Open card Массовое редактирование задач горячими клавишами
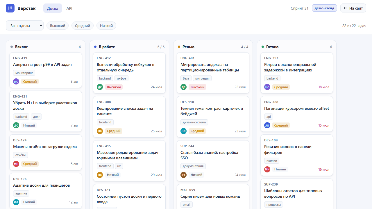Viewport: 372px width, 209px height. (x=129, y=161)
